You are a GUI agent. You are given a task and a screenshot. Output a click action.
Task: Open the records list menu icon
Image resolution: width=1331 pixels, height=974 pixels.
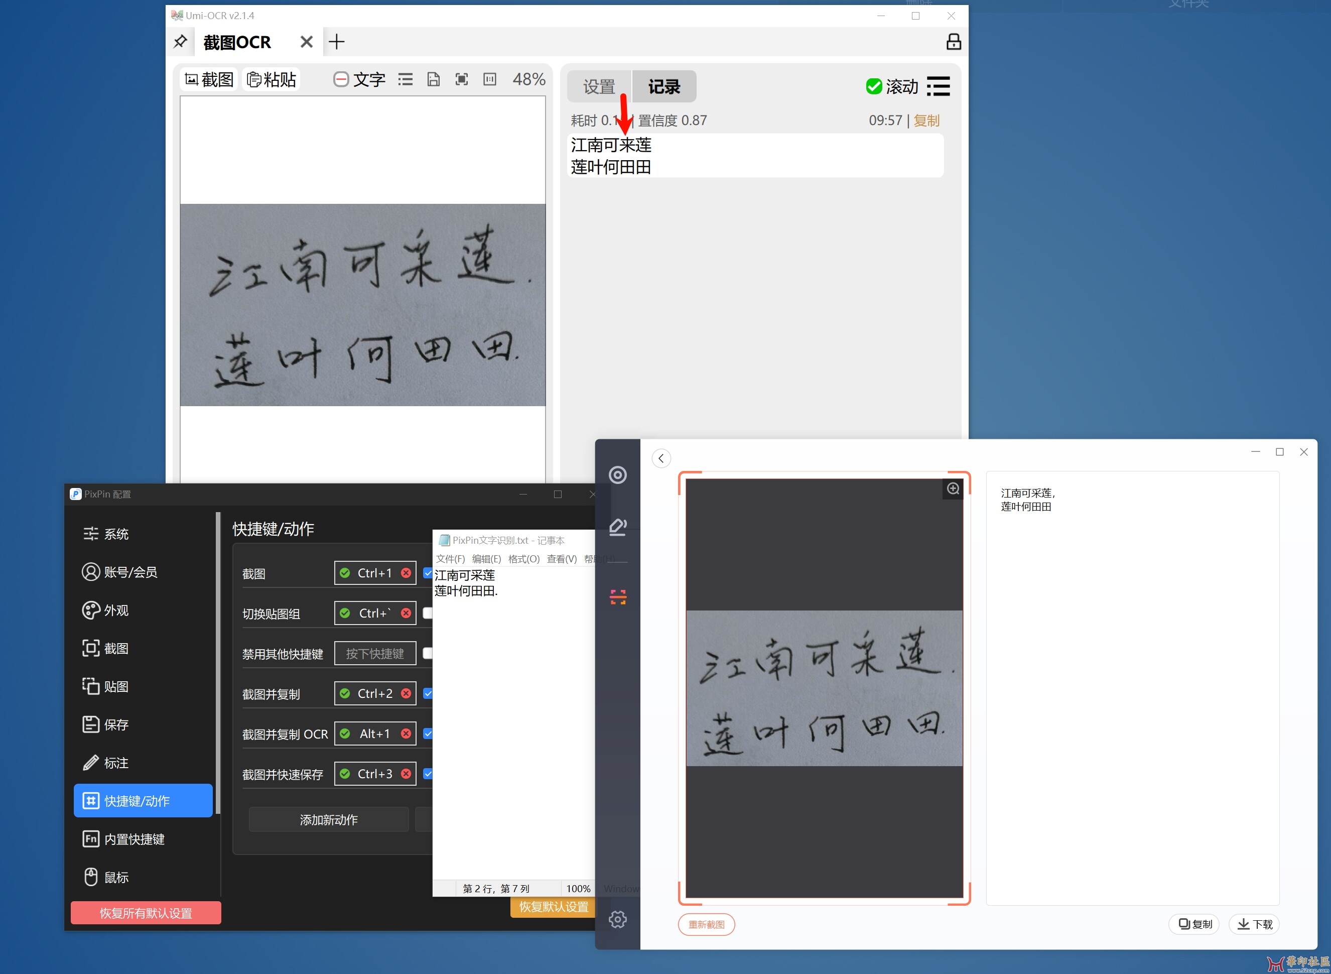point(938,87)
